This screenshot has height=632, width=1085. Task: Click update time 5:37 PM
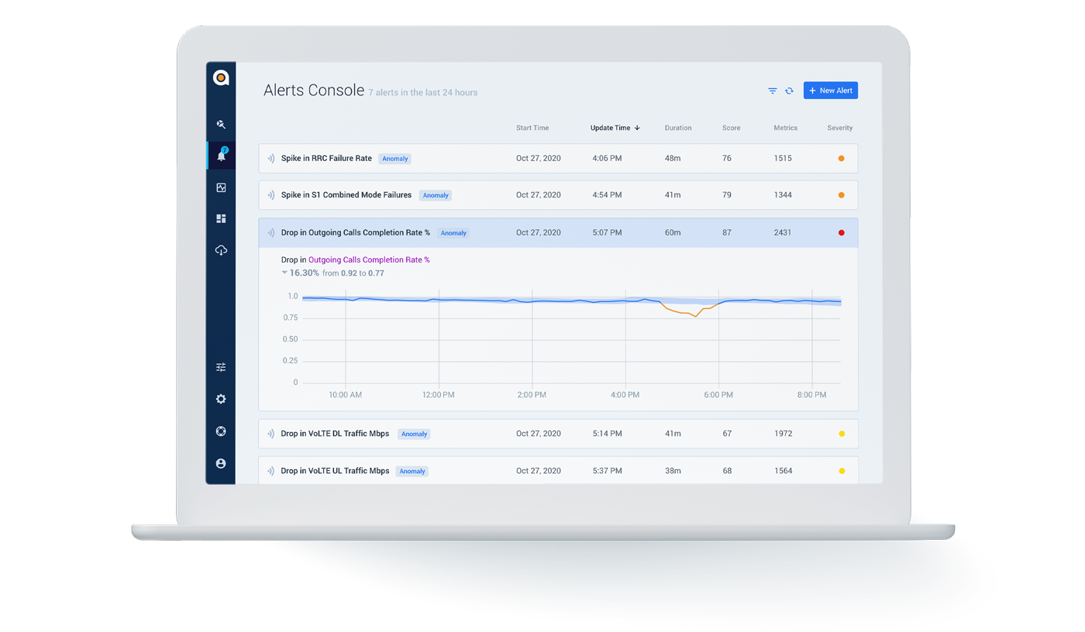(607, 471)
